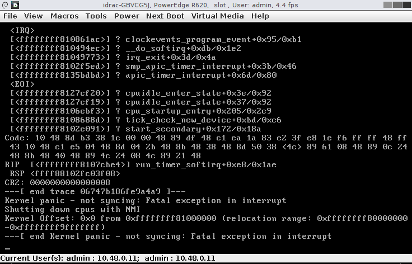412x264 pixels.
Task: Click the run_timer_softirq RIP line in console
Action: 141,165
